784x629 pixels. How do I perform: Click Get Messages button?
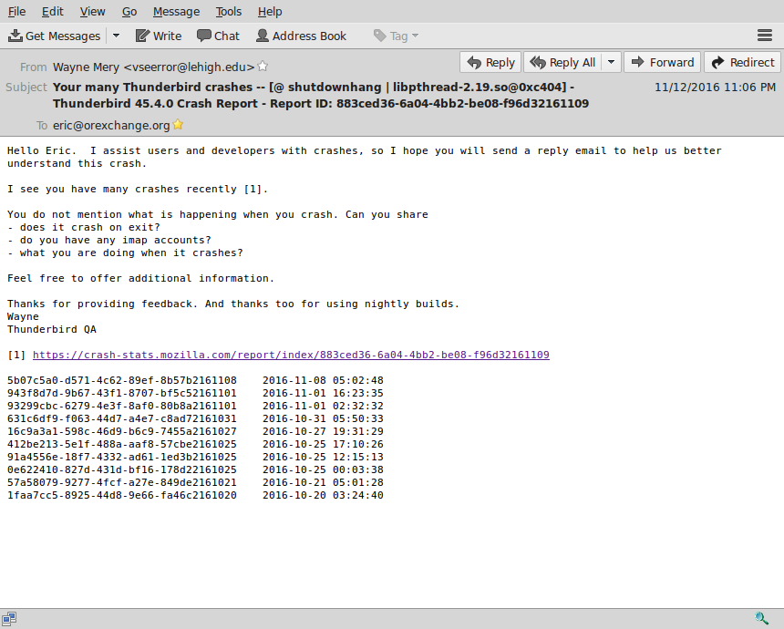55,36
